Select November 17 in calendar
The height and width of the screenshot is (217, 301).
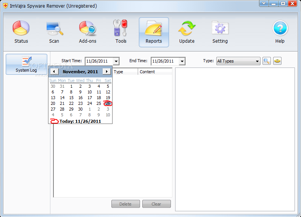tap(90, 98)
